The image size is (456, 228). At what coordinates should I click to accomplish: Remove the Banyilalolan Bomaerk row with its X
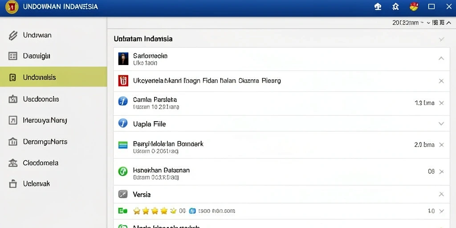pyautogui.click(x=441, y=145)
